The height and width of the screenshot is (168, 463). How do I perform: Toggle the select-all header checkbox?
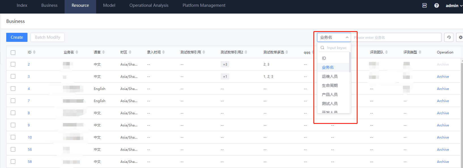click(x=13, y=53)
